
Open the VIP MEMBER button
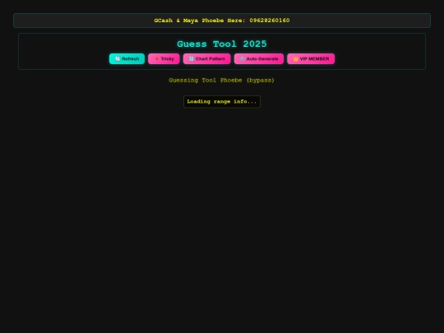pyautogui.click(x=311, y=59)
